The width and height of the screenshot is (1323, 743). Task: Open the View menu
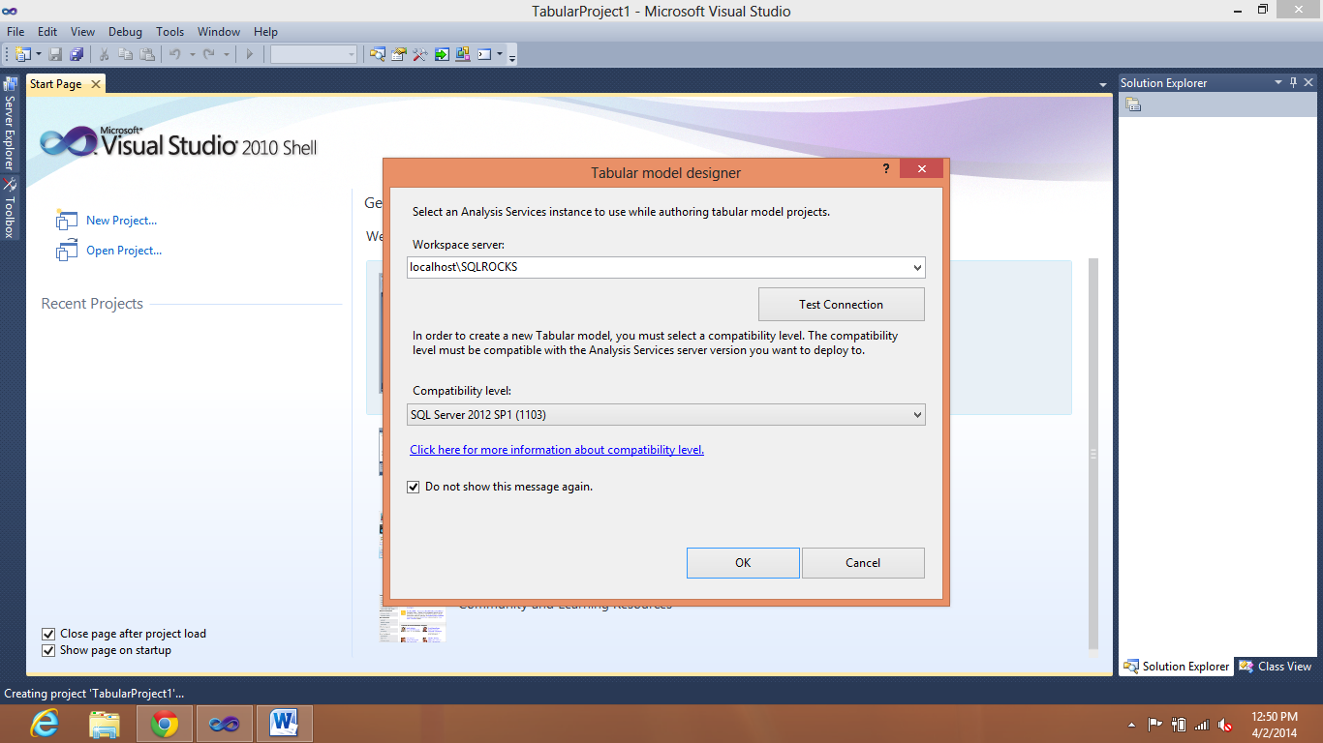[x=83, y=32]
